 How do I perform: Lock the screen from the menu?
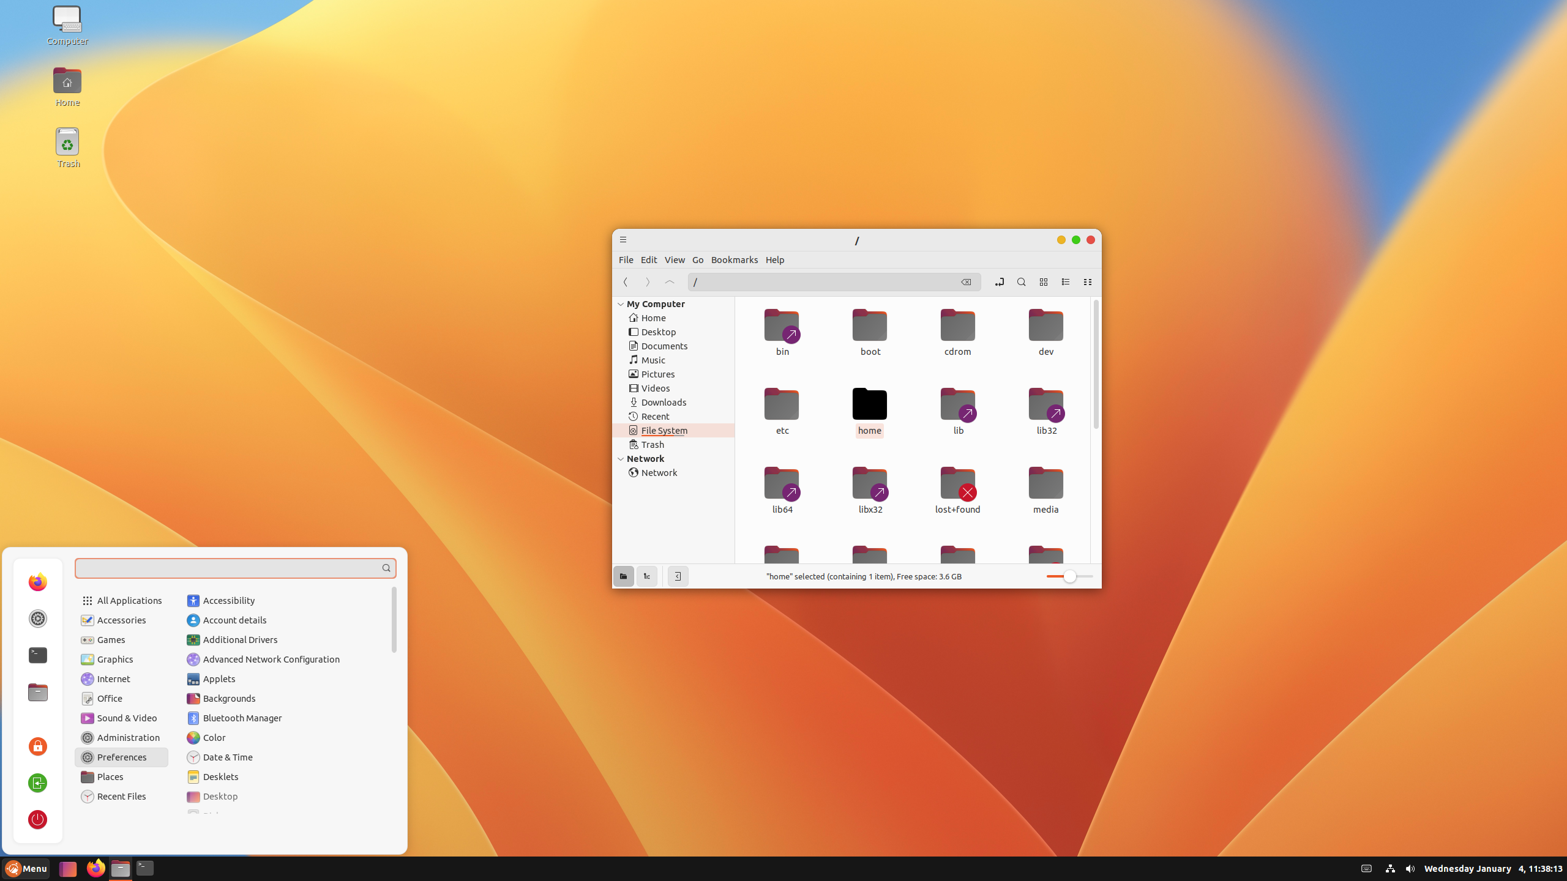click(x=38, y=746)
